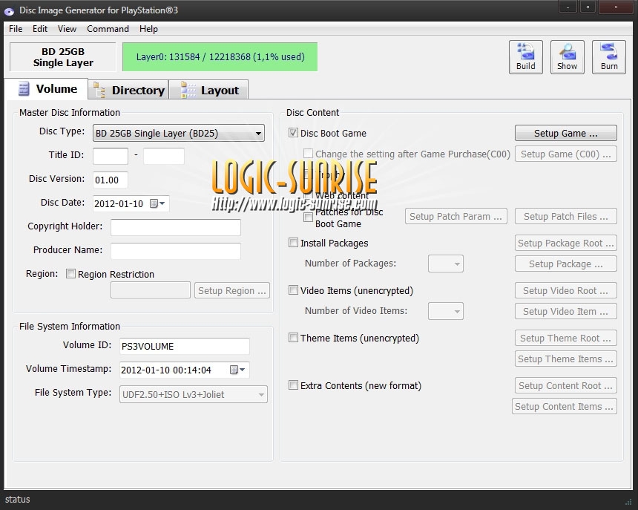Image resolution: width=638 pixels, height=510 pixels.
Task: Click the Setup Package button
Action: [x=566, y=264]
